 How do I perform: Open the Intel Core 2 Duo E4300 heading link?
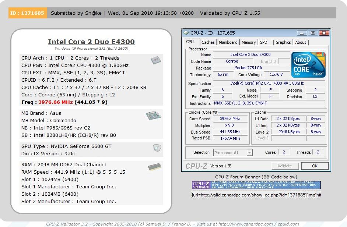pos(91,42)
